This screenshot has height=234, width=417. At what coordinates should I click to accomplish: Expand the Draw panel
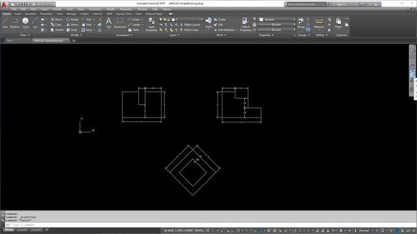(25, 35)
